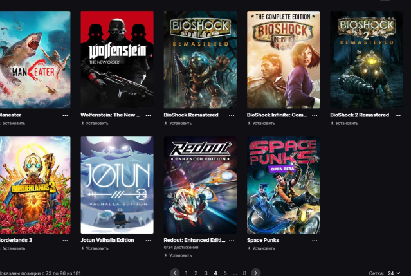Open three-dot menu for BioShock 2 Remastered
411x276 pixels.
(398, 115)
